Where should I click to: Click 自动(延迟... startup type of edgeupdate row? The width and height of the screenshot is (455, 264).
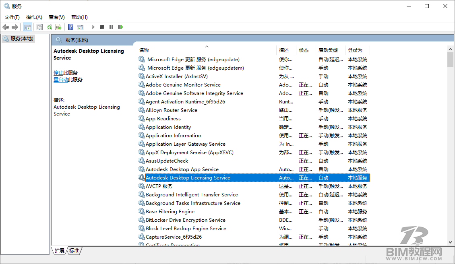[331, 60]
